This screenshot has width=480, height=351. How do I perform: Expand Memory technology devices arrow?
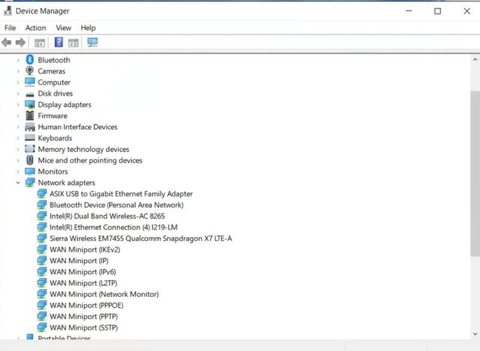click(18, 149)
